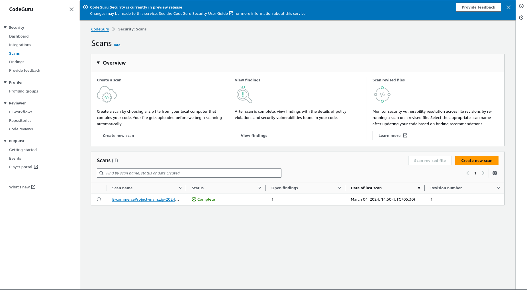Viewport: 527px width, 290px height.
Task: Go to previous page of scans
Action: pos(467,173)
